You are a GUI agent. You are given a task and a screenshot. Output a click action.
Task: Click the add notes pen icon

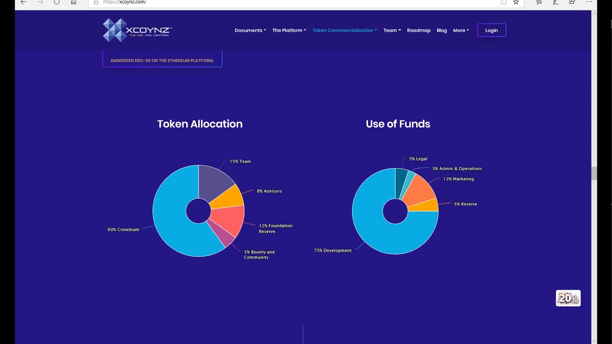pyautogui.click(x=556, y=2)
